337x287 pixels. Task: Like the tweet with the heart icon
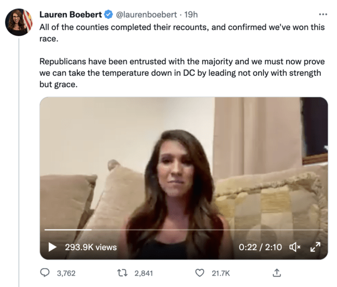coord(200,272)
